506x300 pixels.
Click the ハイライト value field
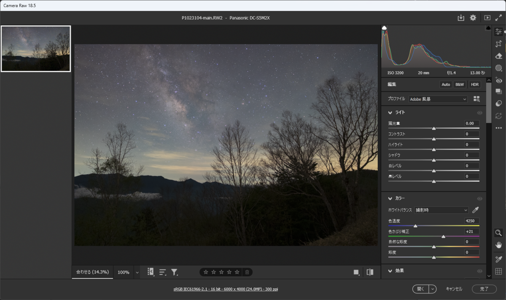[x=472, y=145]
